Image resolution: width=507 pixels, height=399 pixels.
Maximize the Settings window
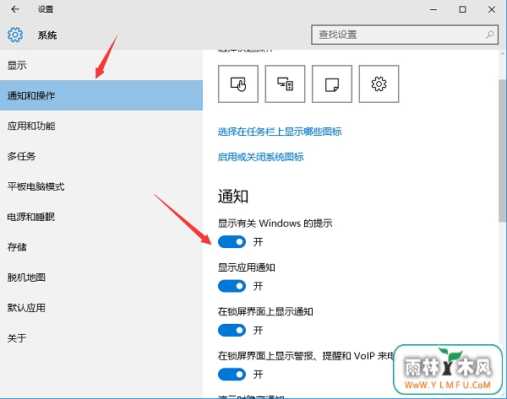click(462, 9)
